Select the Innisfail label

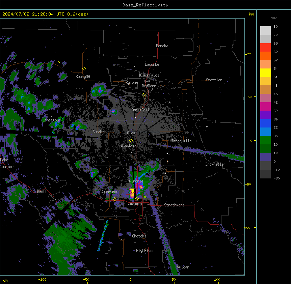(140, 110)
